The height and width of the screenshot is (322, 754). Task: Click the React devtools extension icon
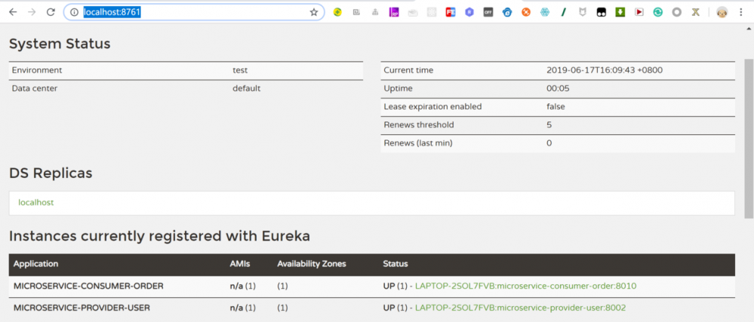pos(545,12)
